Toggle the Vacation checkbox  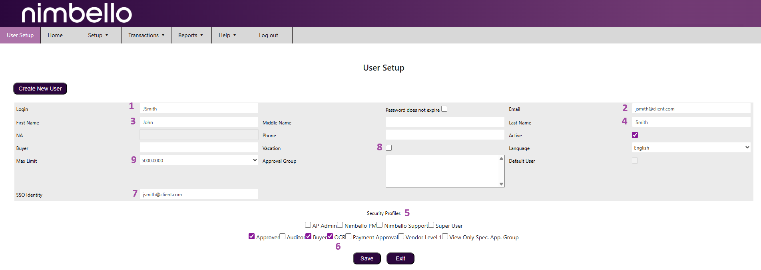388,148
